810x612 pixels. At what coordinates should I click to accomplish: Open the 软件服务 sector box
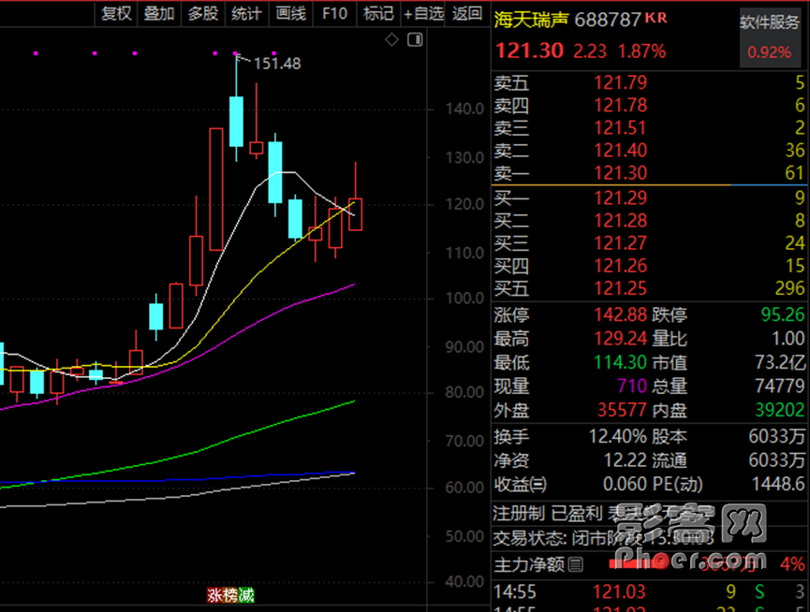(x=769, y=37)
